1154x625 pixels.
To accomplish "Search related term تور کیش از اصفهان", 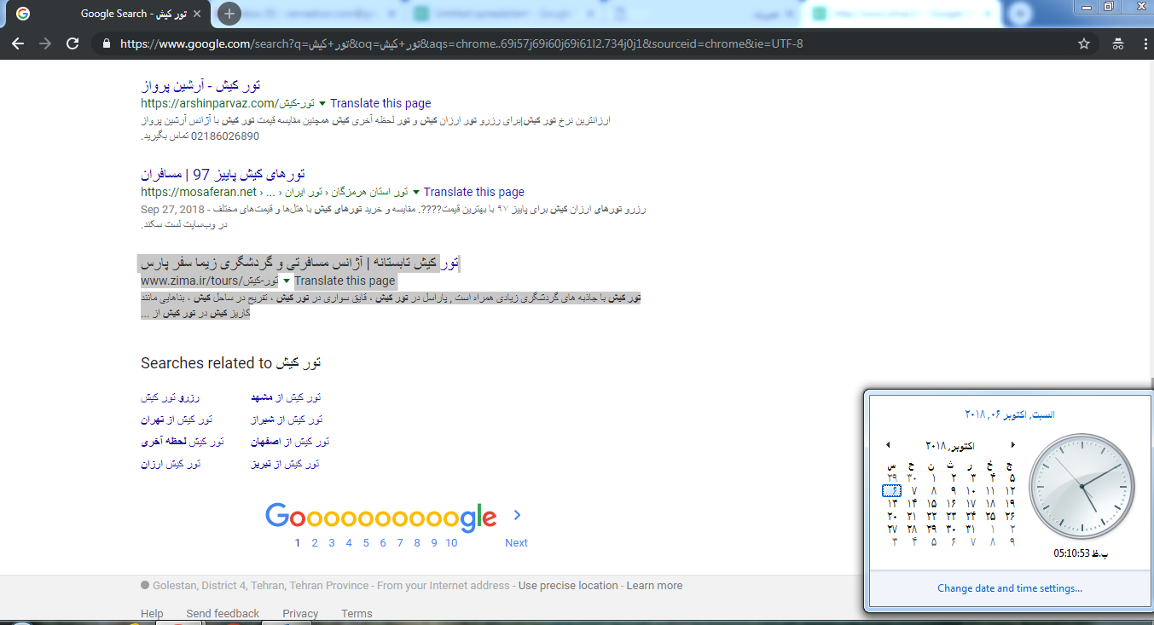I will pos(290,442).
